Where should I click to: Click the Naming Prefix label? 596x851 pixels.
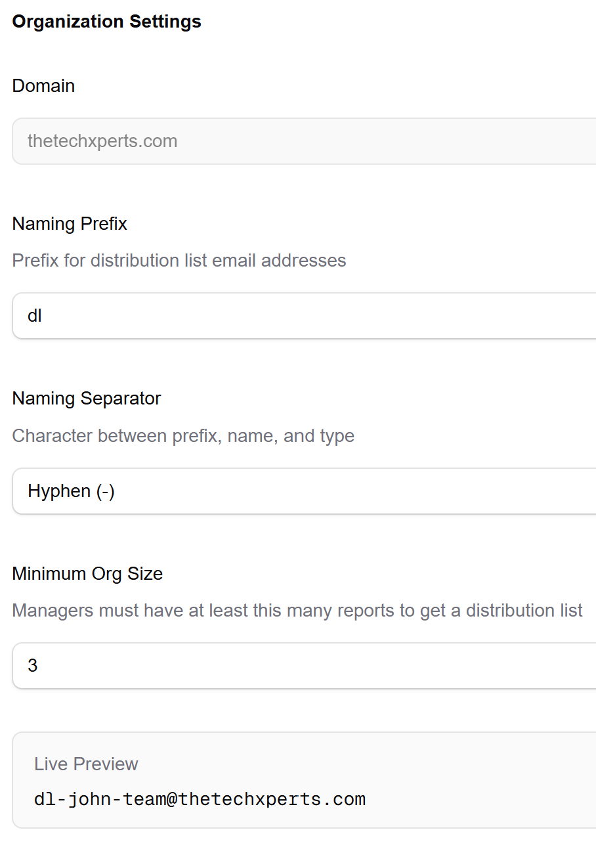pos(69,223)
